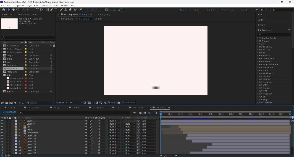Screen dimensions: 294x157
Task: Expand the first folder in Project panel
Action: (x=2, y=49)
